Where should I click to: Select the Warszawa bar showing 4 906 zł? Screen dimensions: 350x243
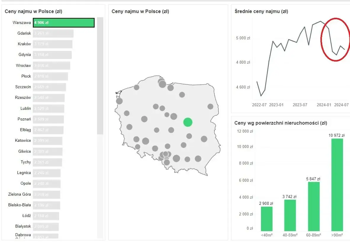64,23
